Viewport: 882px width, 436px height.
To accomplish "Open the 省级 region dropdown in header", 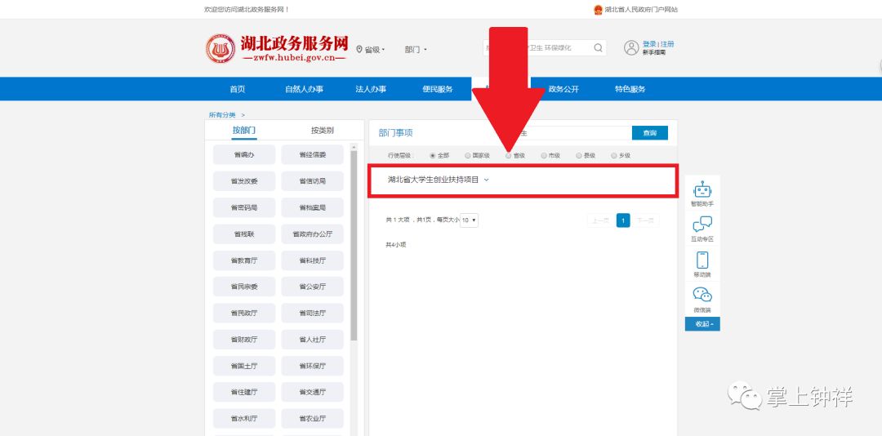I will click(374, 50).
